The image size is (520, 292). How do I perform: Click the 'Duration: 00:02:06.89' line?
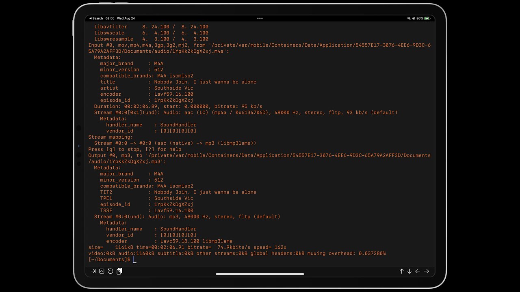pos(178,106)
